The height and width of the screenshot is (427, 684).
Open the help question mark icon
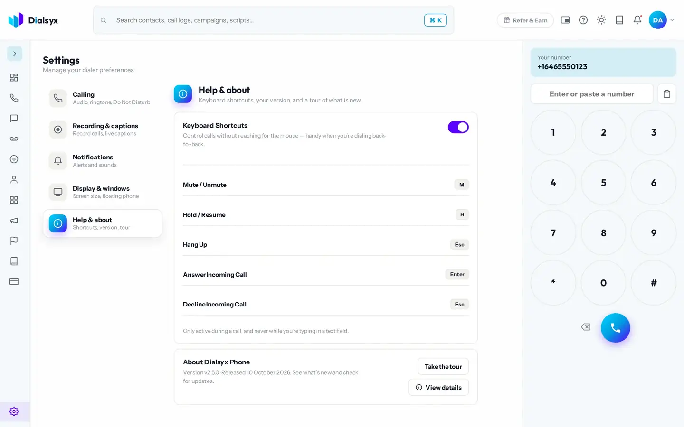pyautogui.click(x=583, y=20)
